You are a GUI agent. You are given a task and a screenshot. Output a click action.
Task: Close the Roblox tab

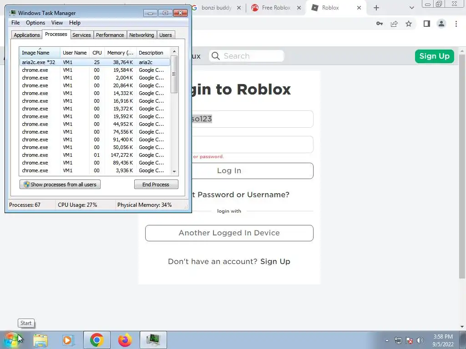coord(359,8)
